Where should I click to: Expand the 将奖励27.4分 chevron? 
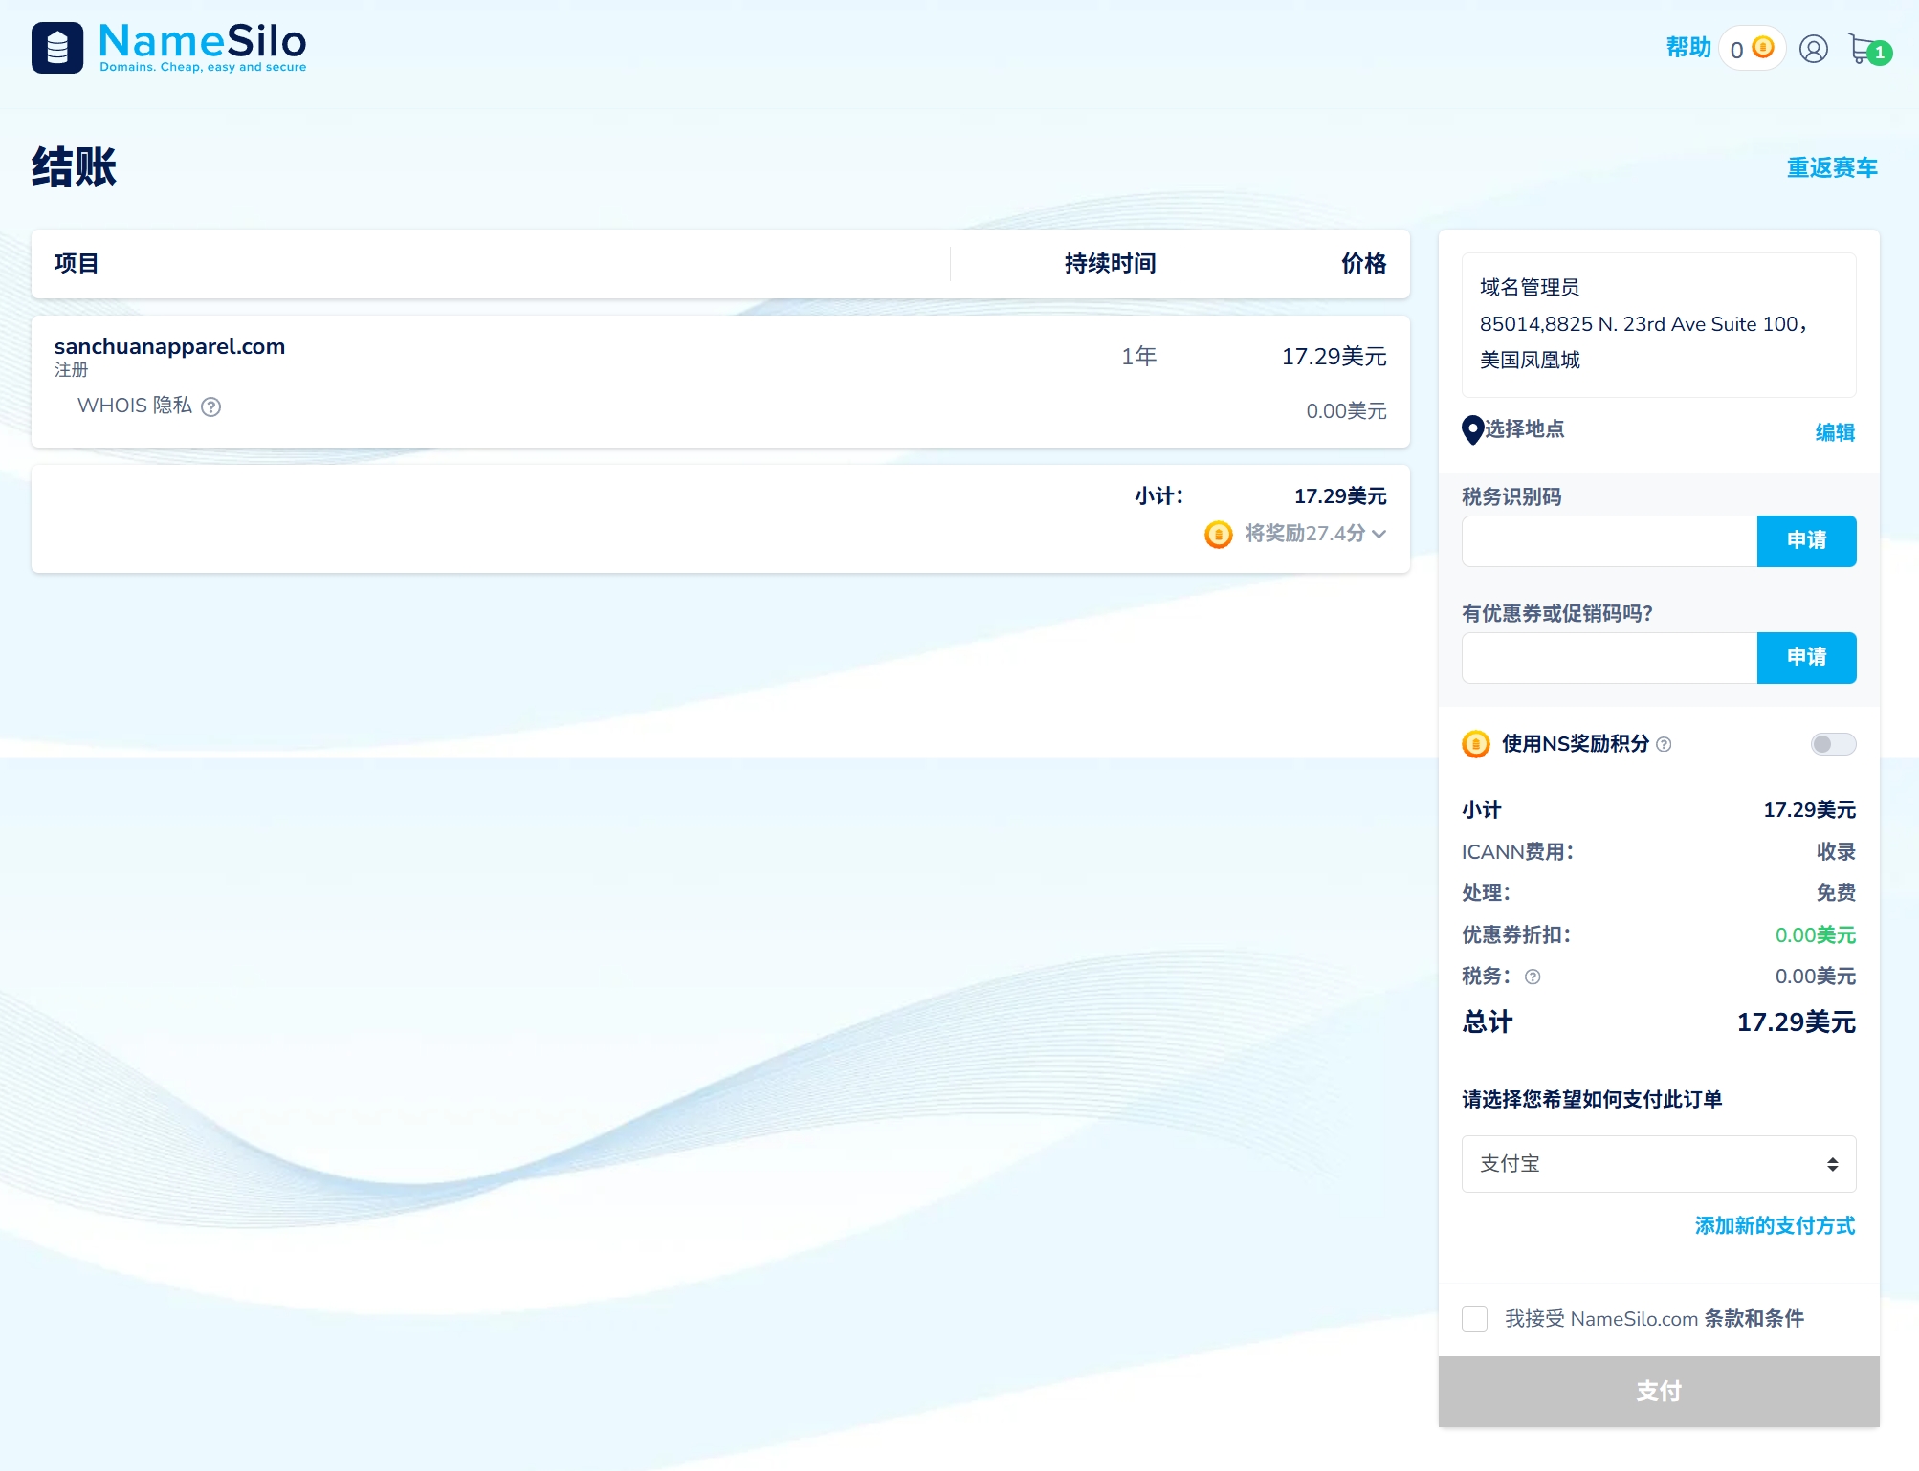(x=1379, y=534)
